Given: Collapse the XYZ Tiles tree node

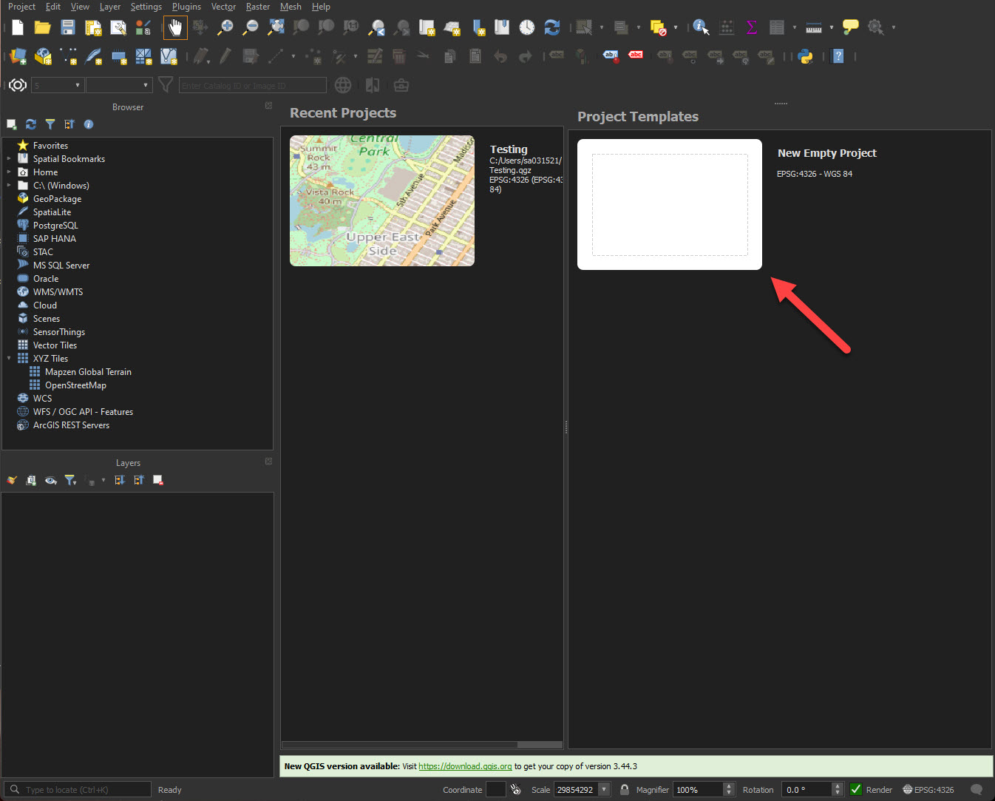Looking at the screenshot, I should (9, 359).
